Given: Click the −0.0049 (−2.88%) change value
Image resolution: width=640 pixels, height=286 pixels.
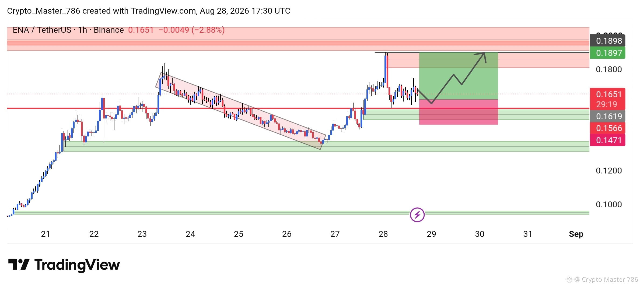Looking at the screenshot, I should point(192,30).
